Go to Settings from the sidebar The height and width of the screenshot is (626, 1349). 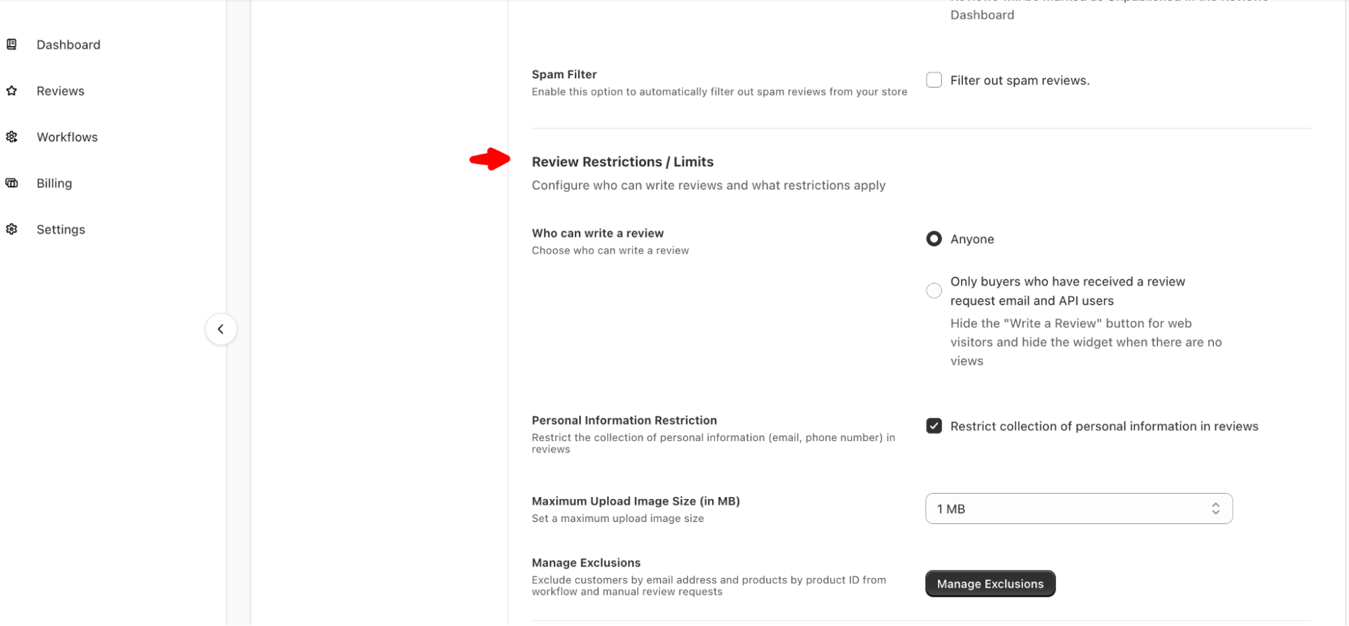click(x=61, y=229)
